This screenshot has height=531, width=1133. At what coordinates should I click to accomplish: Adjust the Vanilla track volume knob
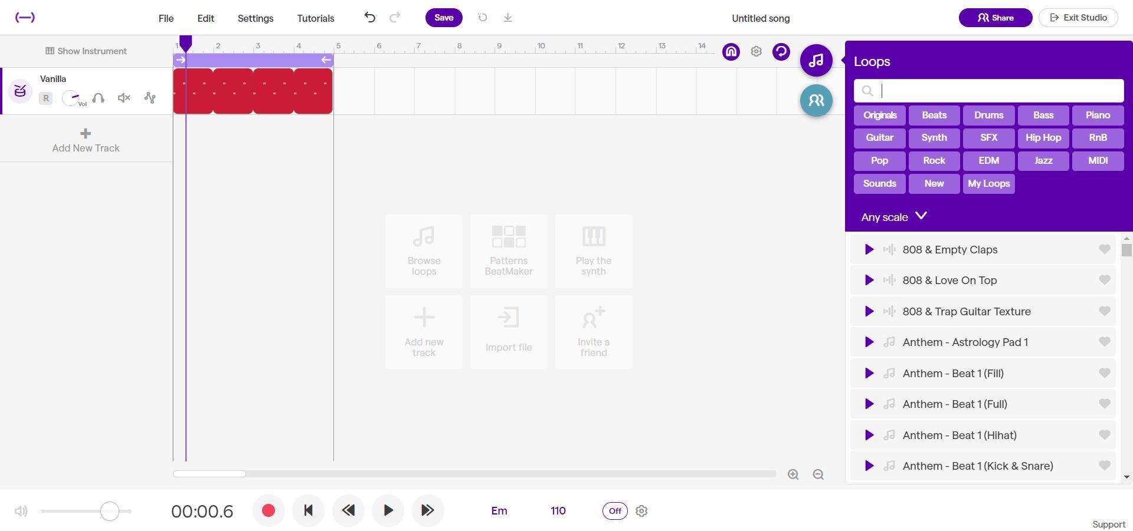tap(71, 98)
